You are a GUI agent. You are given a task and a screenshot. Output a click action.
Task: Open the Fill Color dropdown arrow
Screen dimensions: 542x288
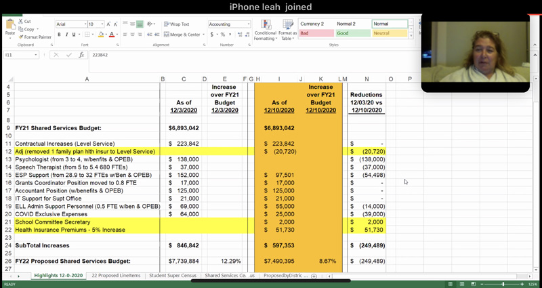(x=106, y=35)
